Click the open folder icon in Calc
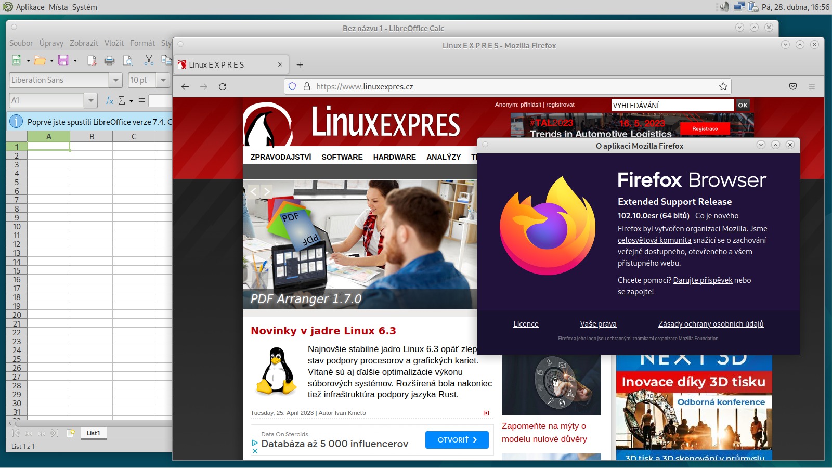 coord(40,60)
